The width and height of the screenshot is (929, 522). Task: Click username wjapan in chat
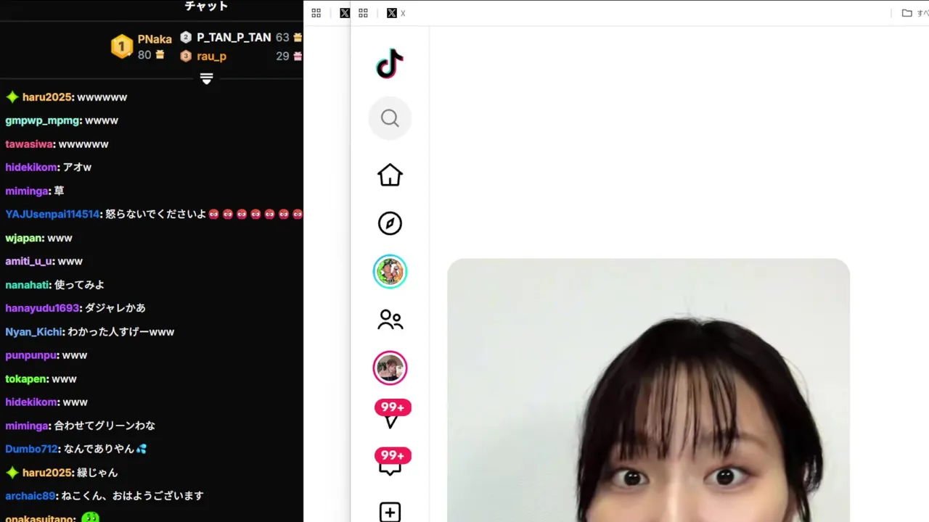point(24,238)
